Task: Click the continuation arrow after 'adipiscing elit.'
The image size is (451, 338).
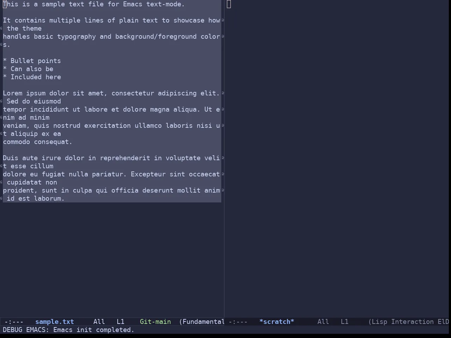Action: click(x=223, y=93)
